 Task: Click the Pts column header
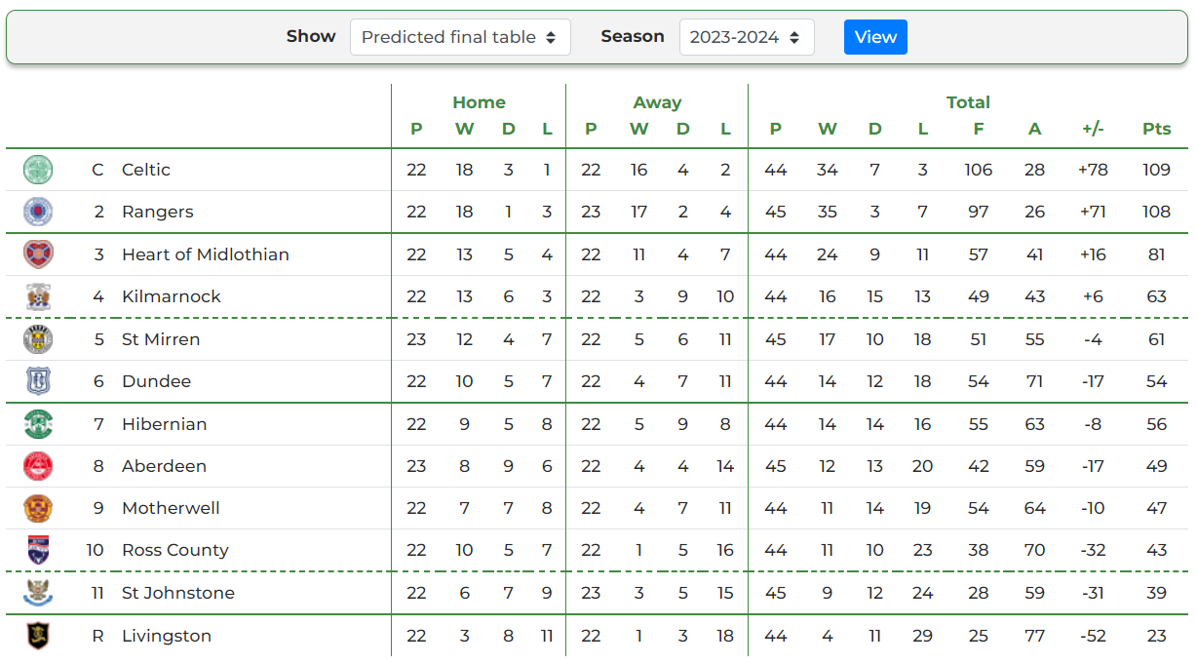[x=1157, y=129]
